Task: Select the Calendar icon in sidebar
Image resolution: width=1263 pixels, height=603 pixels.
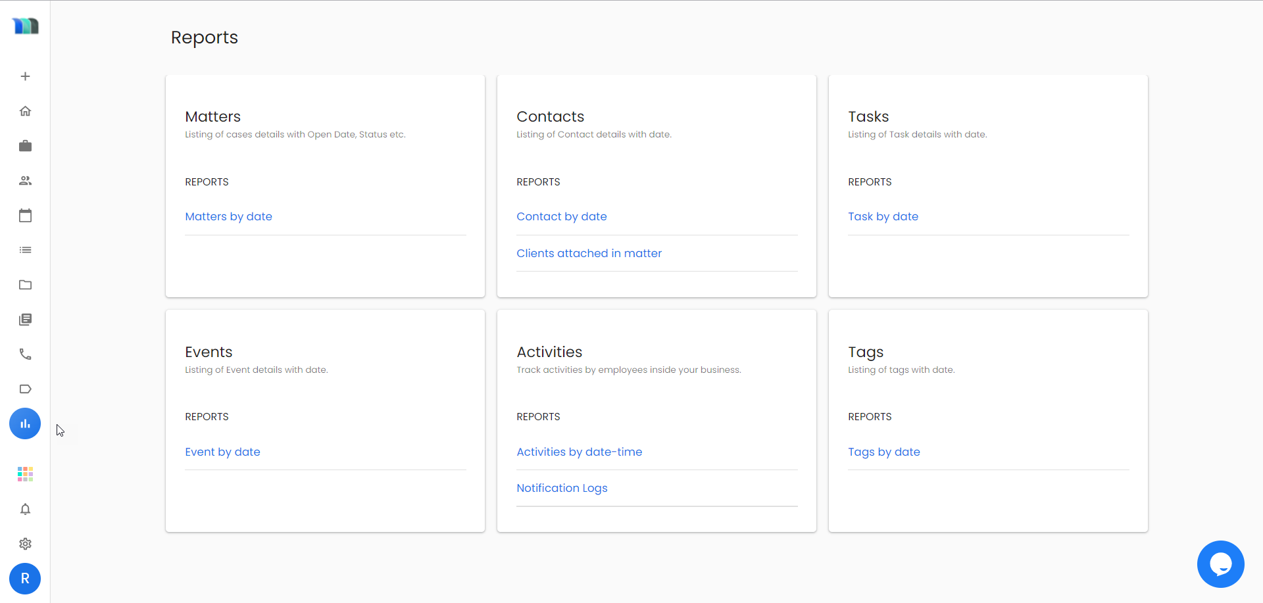Action: 25,215
